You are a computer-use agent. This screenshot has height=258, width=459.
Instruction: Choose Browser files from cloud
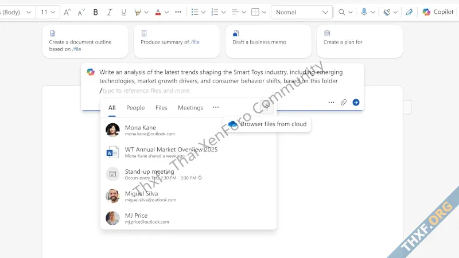tap(267, 124)
